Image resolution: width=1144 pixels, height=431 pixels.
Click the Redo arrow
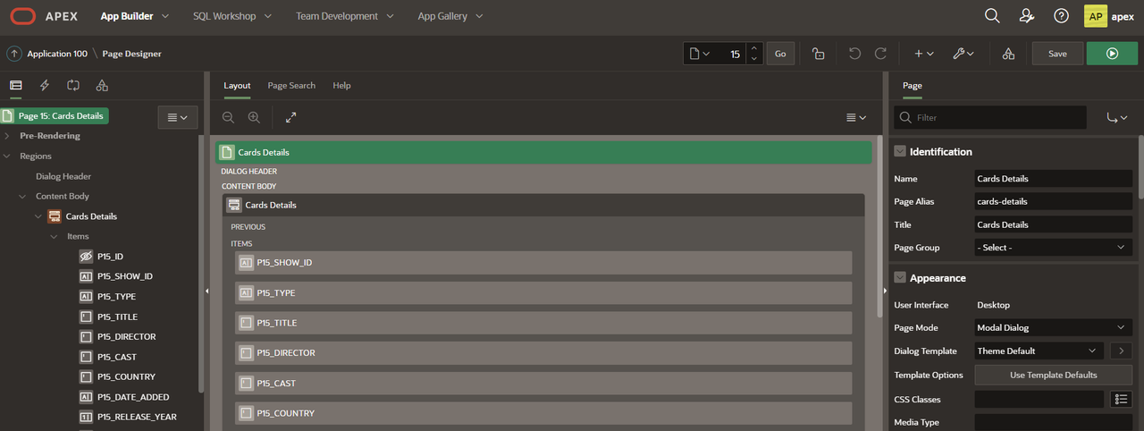880,54
